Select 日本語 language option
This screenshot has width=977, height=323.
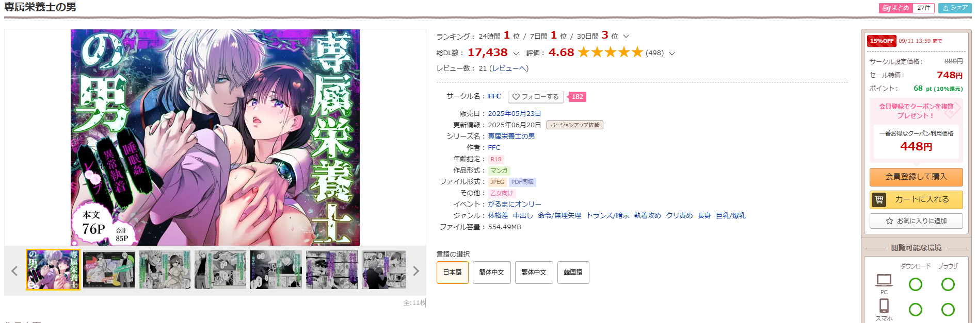453,273
